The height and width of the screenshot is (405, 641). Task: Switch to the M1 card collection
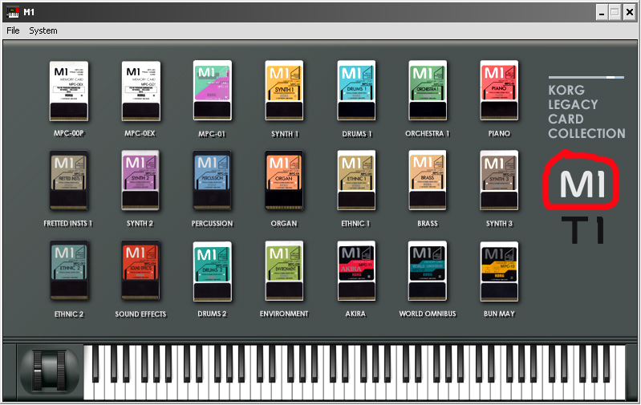[x=582, y=184]
